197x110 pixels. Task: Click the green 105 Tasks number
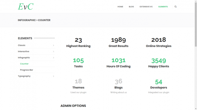click(x=78, y=61)
